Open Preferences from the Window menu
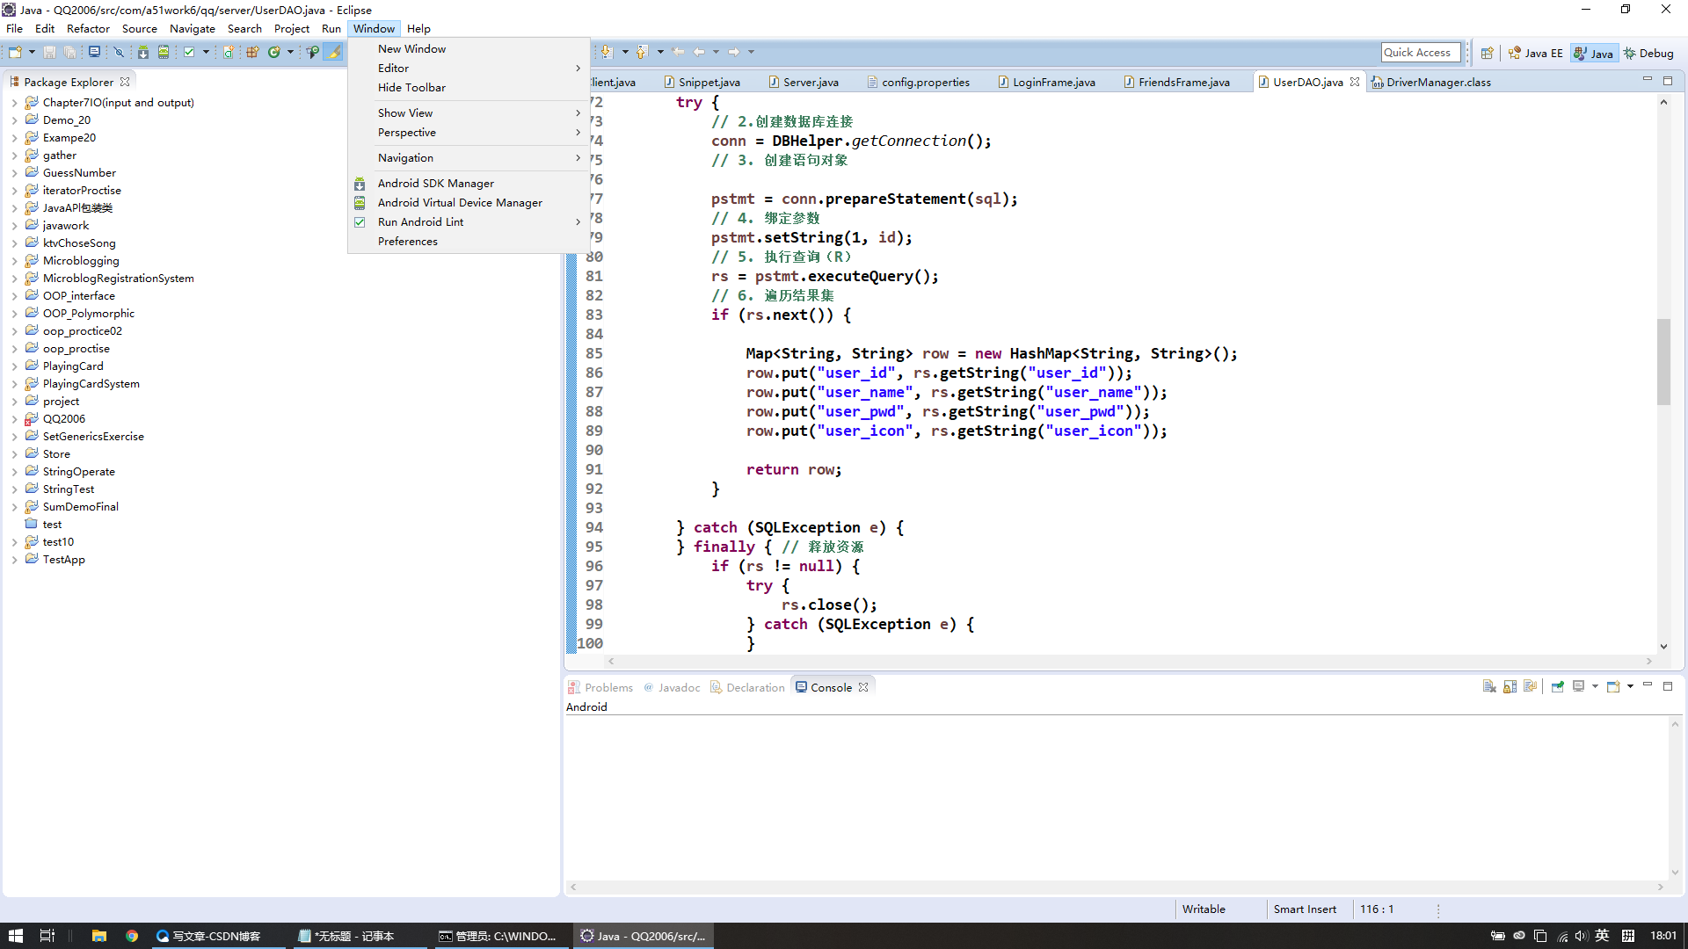Image resolution: width=1688 pixels, height=949 pixels. click(x=407, y=242)
